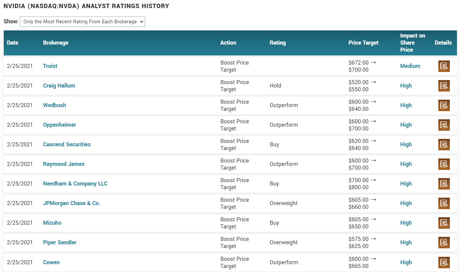This screenshot has height=272, width=460.
Task: Click the High impact link for Wedbush
Action: pyautogui.click(x=406, y=105)
